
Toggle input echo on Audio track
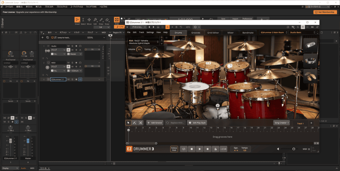80,46
